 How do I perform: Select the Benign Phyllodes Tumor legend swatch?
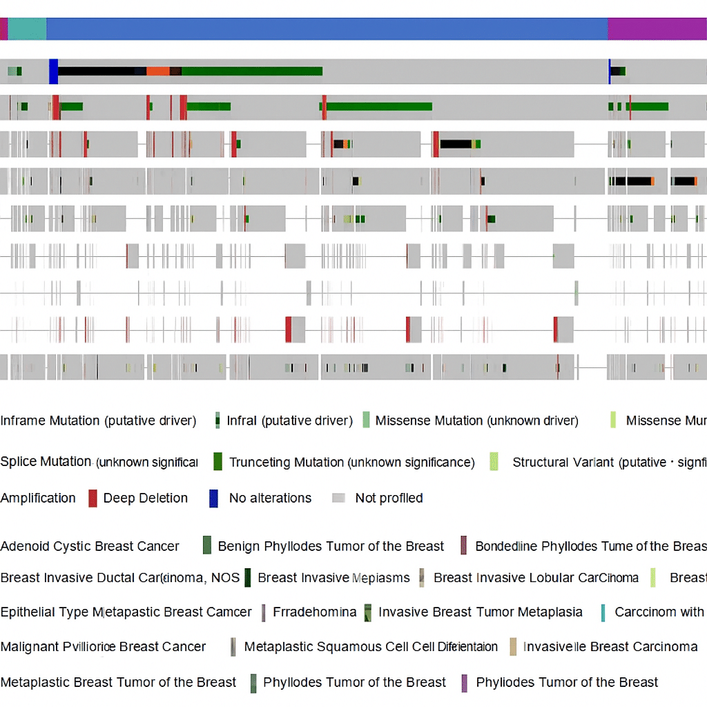point(207,546)
